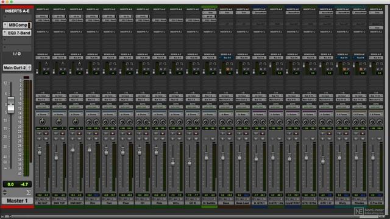Open the Wurly group assignment dropdown
Screen dimensions: 390x219
pyautogui.click(x=342, y=114)
